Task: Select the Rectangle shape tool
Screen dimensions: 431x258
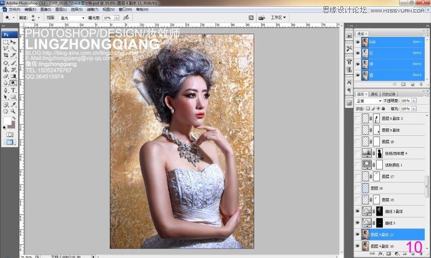Action: click(x=13, y=97)
